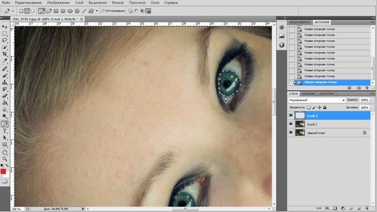
Task: Create new snapshot in History panel
Action: click(x=359, y=88)
